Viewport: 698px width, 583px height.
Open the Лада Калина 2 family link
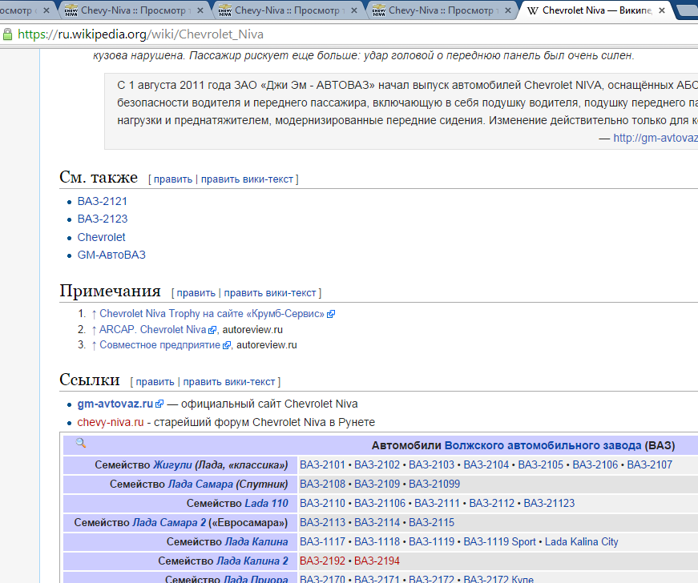(252, 561)
